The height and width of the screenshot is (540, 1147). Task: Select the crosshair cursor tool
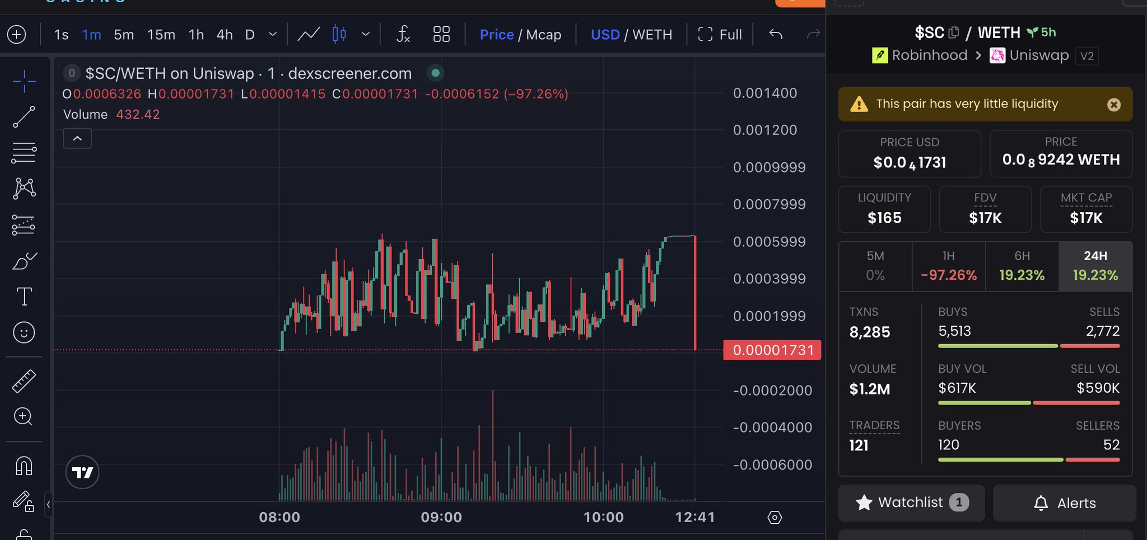(x=24, y=82)
